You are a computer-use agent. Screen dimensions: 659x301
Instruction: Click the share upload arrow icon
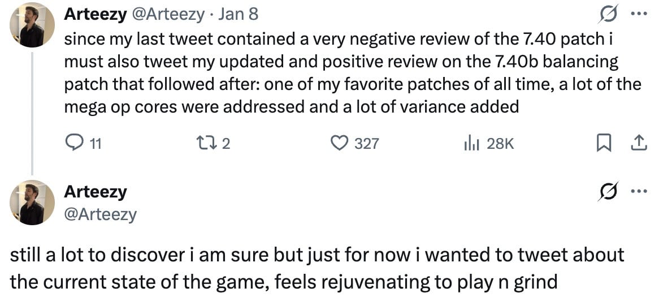639,144
